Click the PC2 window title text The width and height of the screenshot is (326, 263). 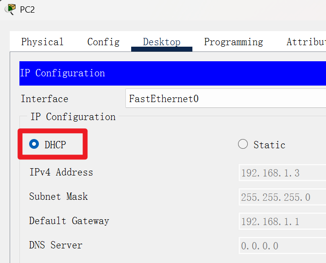point(27,10)
